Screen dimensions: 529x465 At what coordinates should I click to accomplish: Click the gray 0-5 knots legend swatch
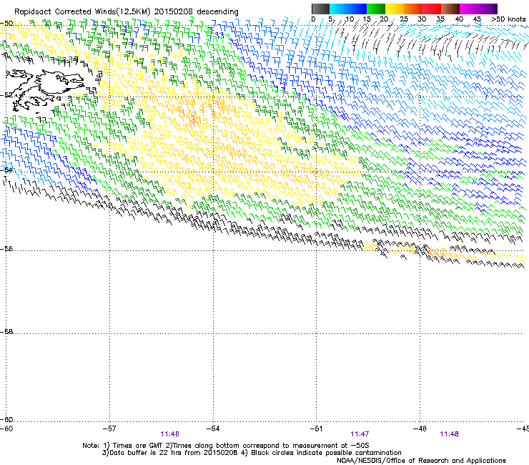[x=320, y=9]
